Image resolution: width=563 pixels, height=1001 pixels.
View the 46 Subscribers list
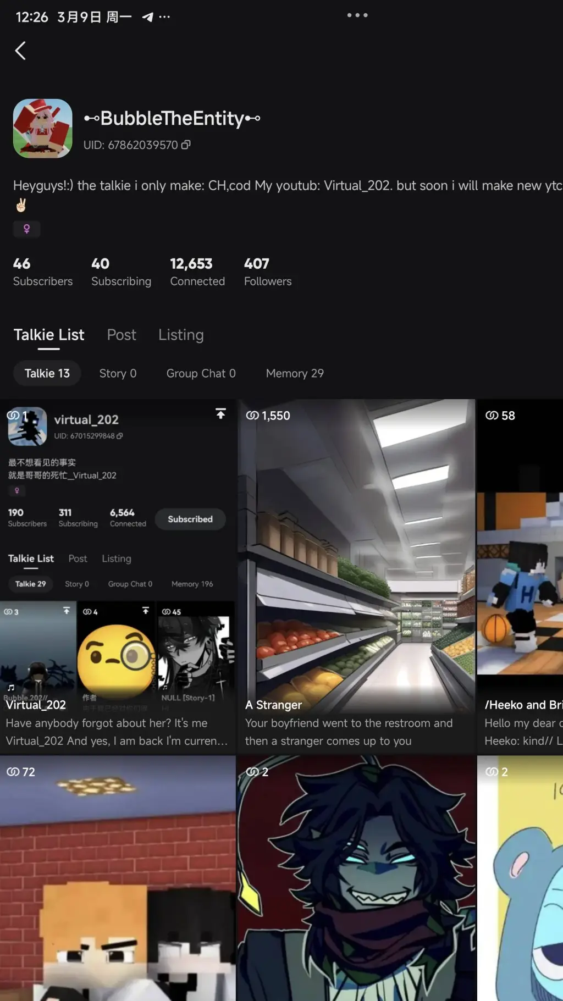43,272
